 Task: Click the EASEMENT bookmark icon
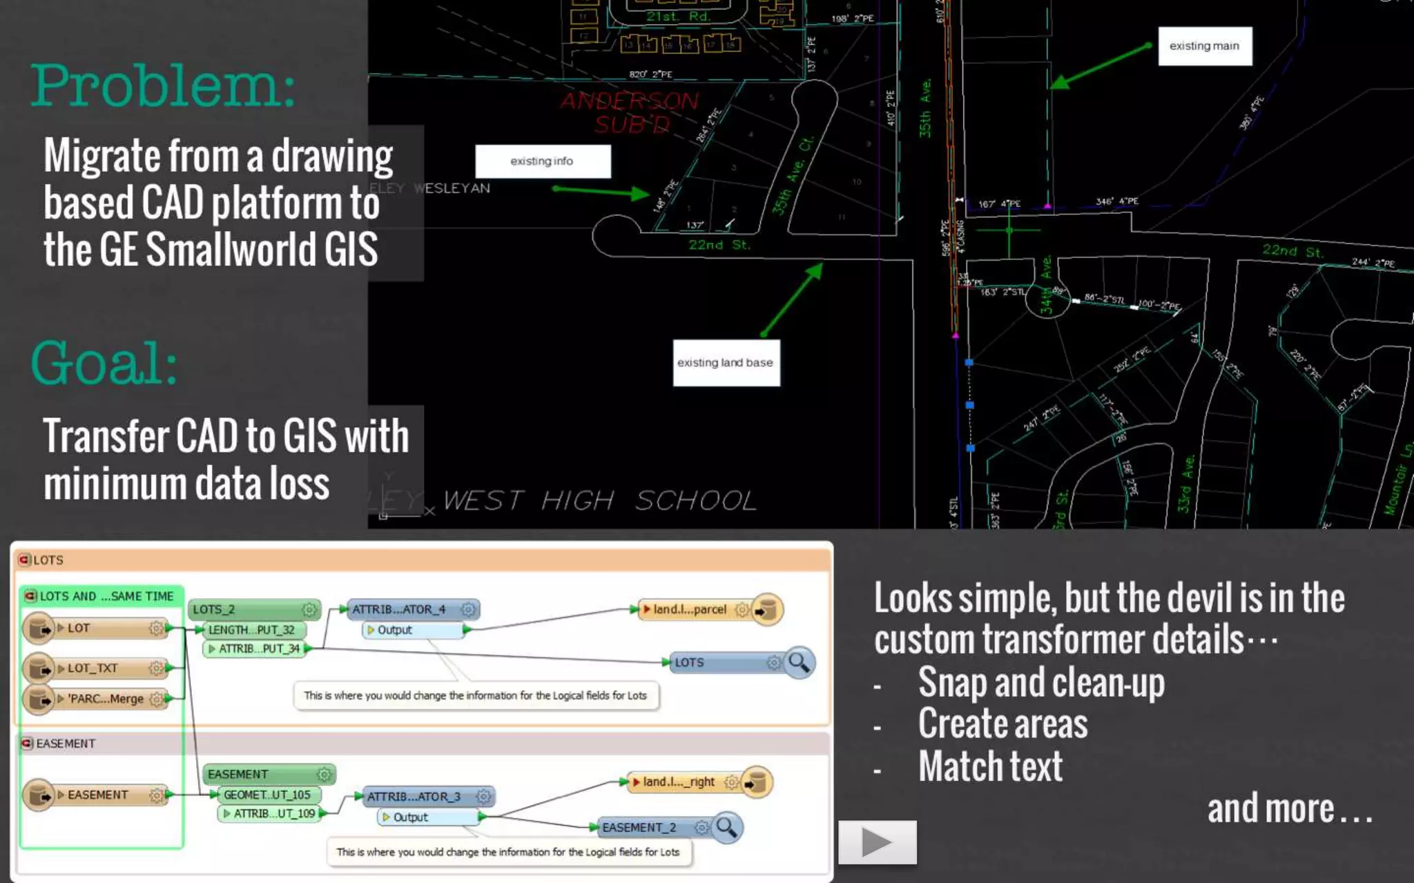[x=27, y=743]
